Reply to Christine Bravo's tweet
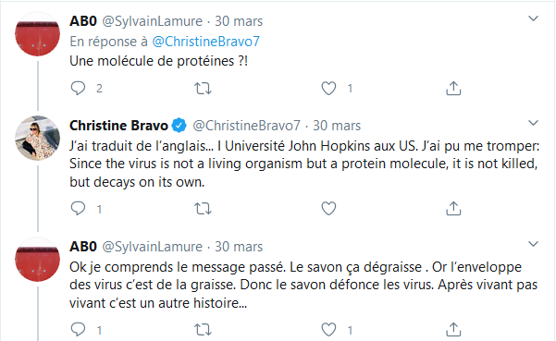Viewport: 556px width, 341px height. click(x=78, y=209)
